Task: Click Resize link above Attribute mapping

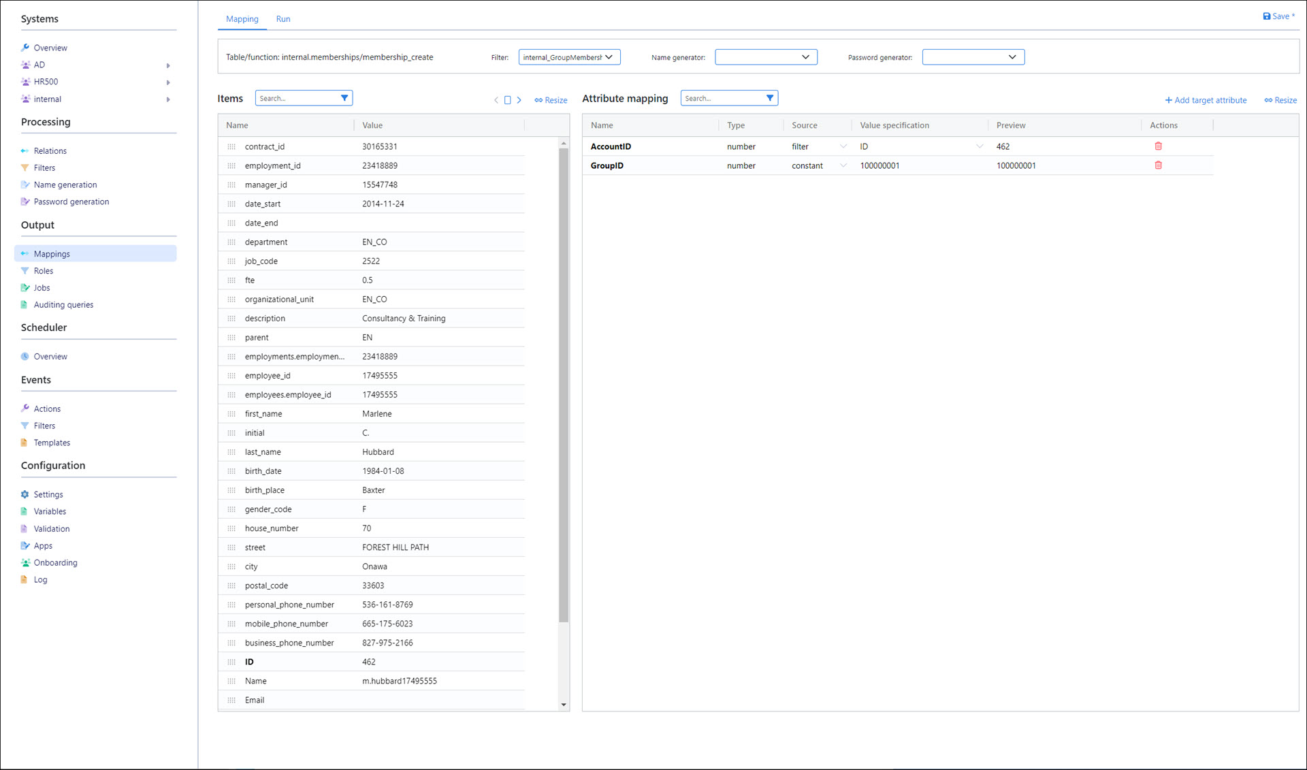Action: tap(1280, 100)
